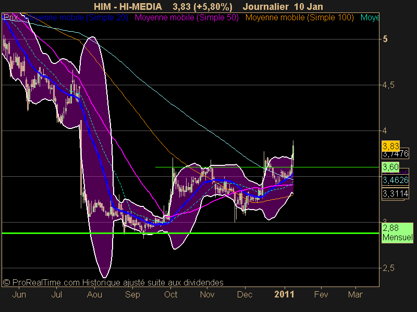The image size is (417, 312).
Task: Click the 2011 date axis label
Action: [284, 294]
